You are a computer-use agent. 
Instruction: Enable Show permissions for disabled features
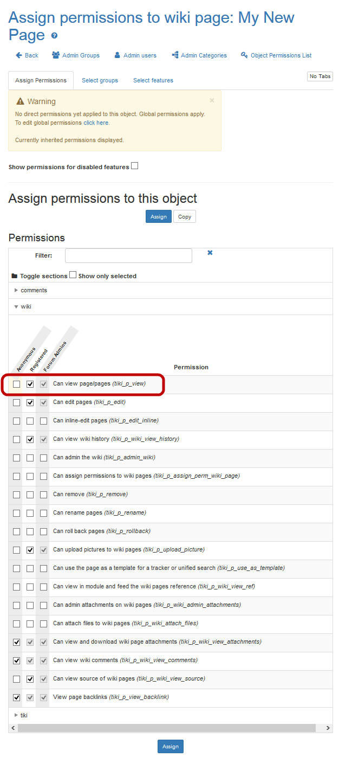[x=135, y=166]
